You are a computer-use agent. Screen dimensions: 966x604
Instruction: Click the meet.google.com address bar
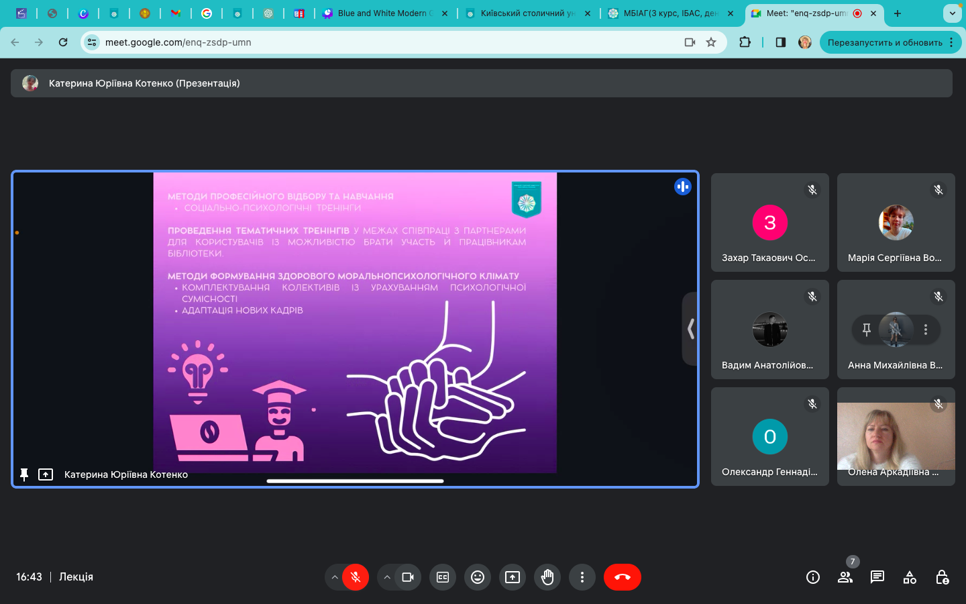[389, 42]
